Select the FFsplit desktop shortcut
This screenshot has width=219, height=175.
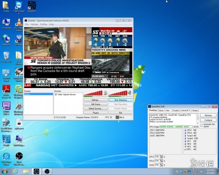(6, 141)
